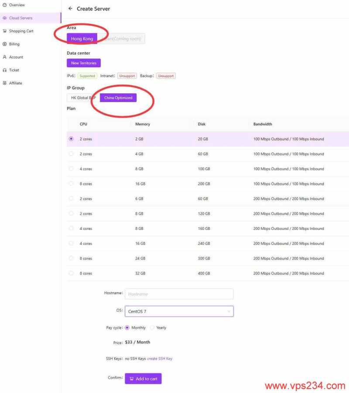
Task: Select the 8 cores 32 GB plan
Action: pos(71,273)
